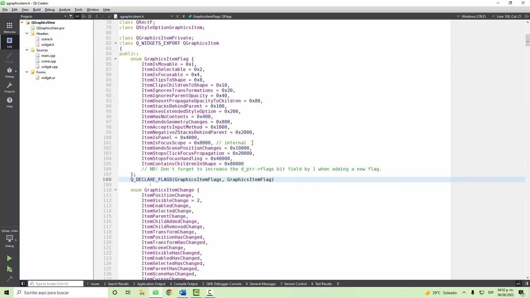Open widget.h header file
The width and height of the screenshot is (530, 298).
47,45
